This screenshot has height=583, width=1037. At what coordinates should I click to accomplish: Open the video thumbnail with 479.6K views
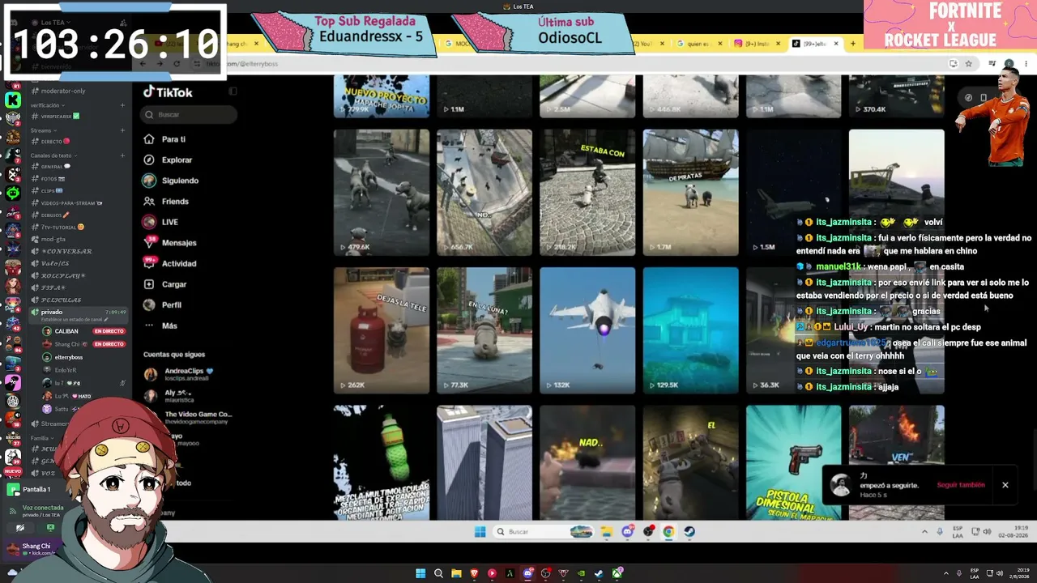382,193
